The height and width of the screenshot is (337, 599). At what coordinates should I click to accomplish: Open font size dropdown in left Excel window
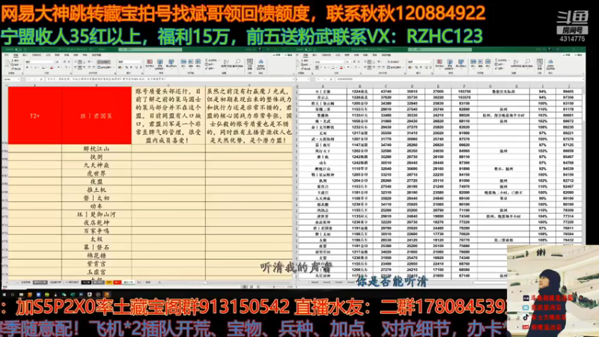(x=61, y=62)
